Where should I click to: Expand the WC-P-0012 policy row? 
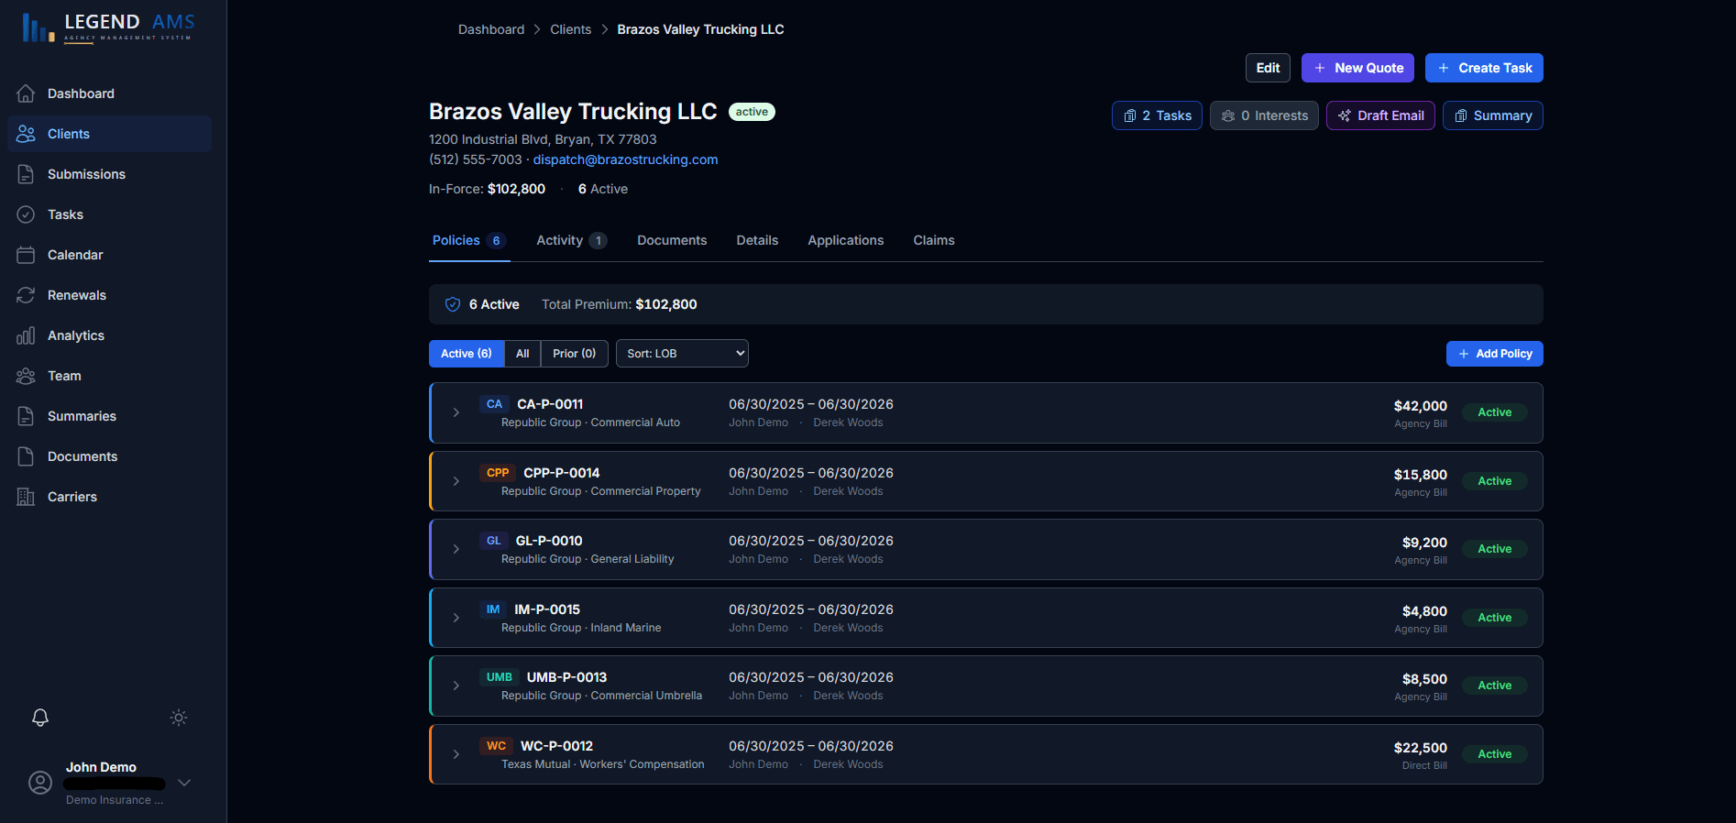[x=456, y=754]
